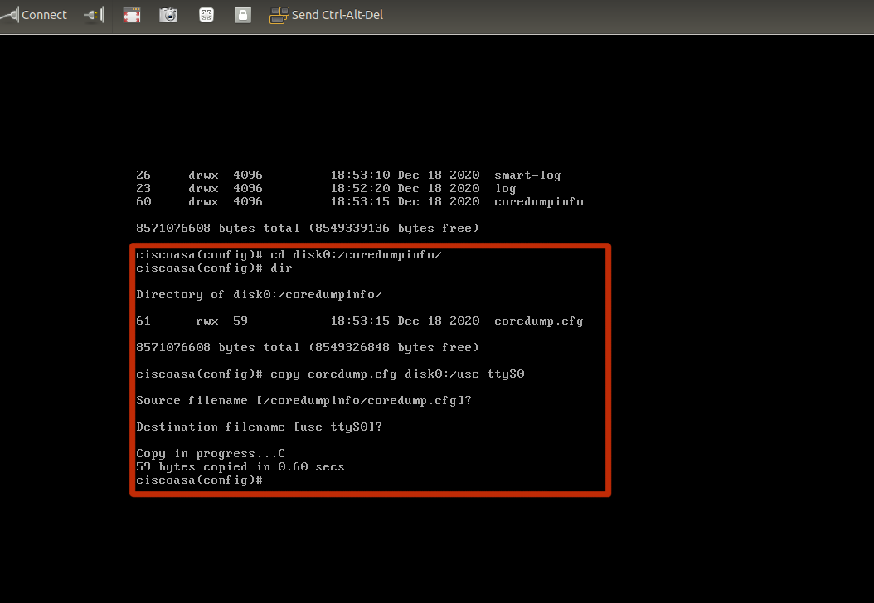This screenshot has height=603, width=874.
Task: Click the 'Copy in progress...C' line
Action: click(x=211, y=454)
